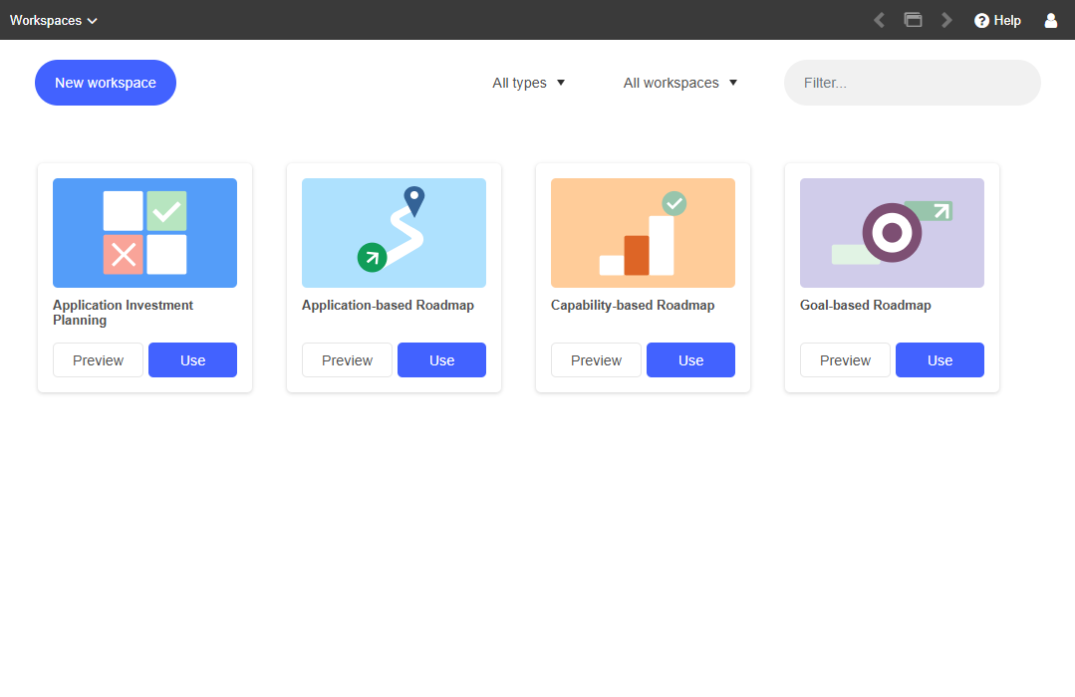1075x697 pixels.
Task: Open the All types dropdown
Action: (529, 83)
